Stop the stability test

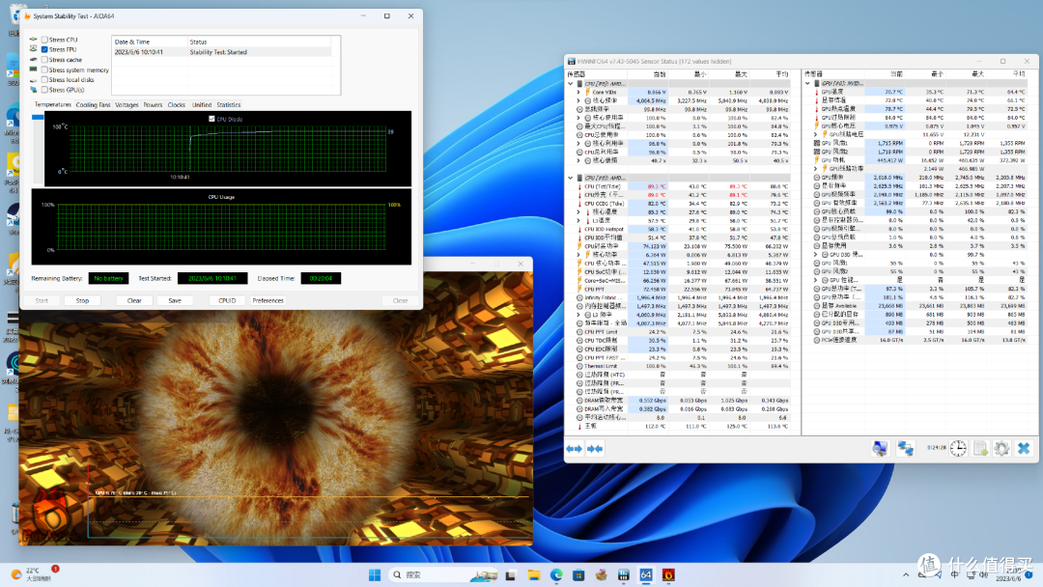point(82,300)
